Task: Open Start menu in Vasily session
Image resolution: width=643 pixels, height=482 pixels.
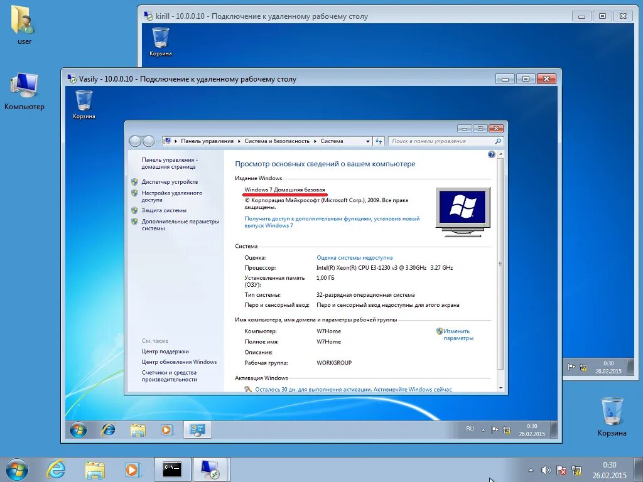Action: point(78,429)
